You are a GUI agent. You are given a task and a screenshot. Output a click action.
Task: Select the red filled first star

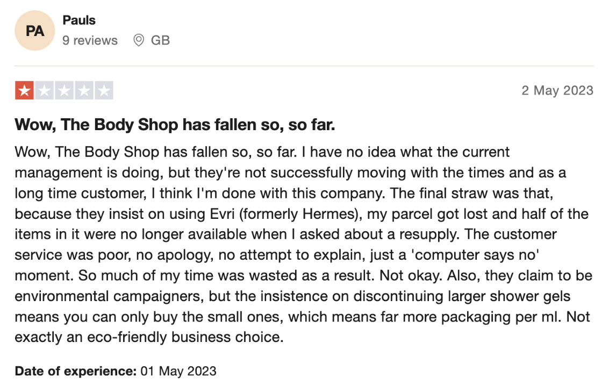tap(24, 90)
